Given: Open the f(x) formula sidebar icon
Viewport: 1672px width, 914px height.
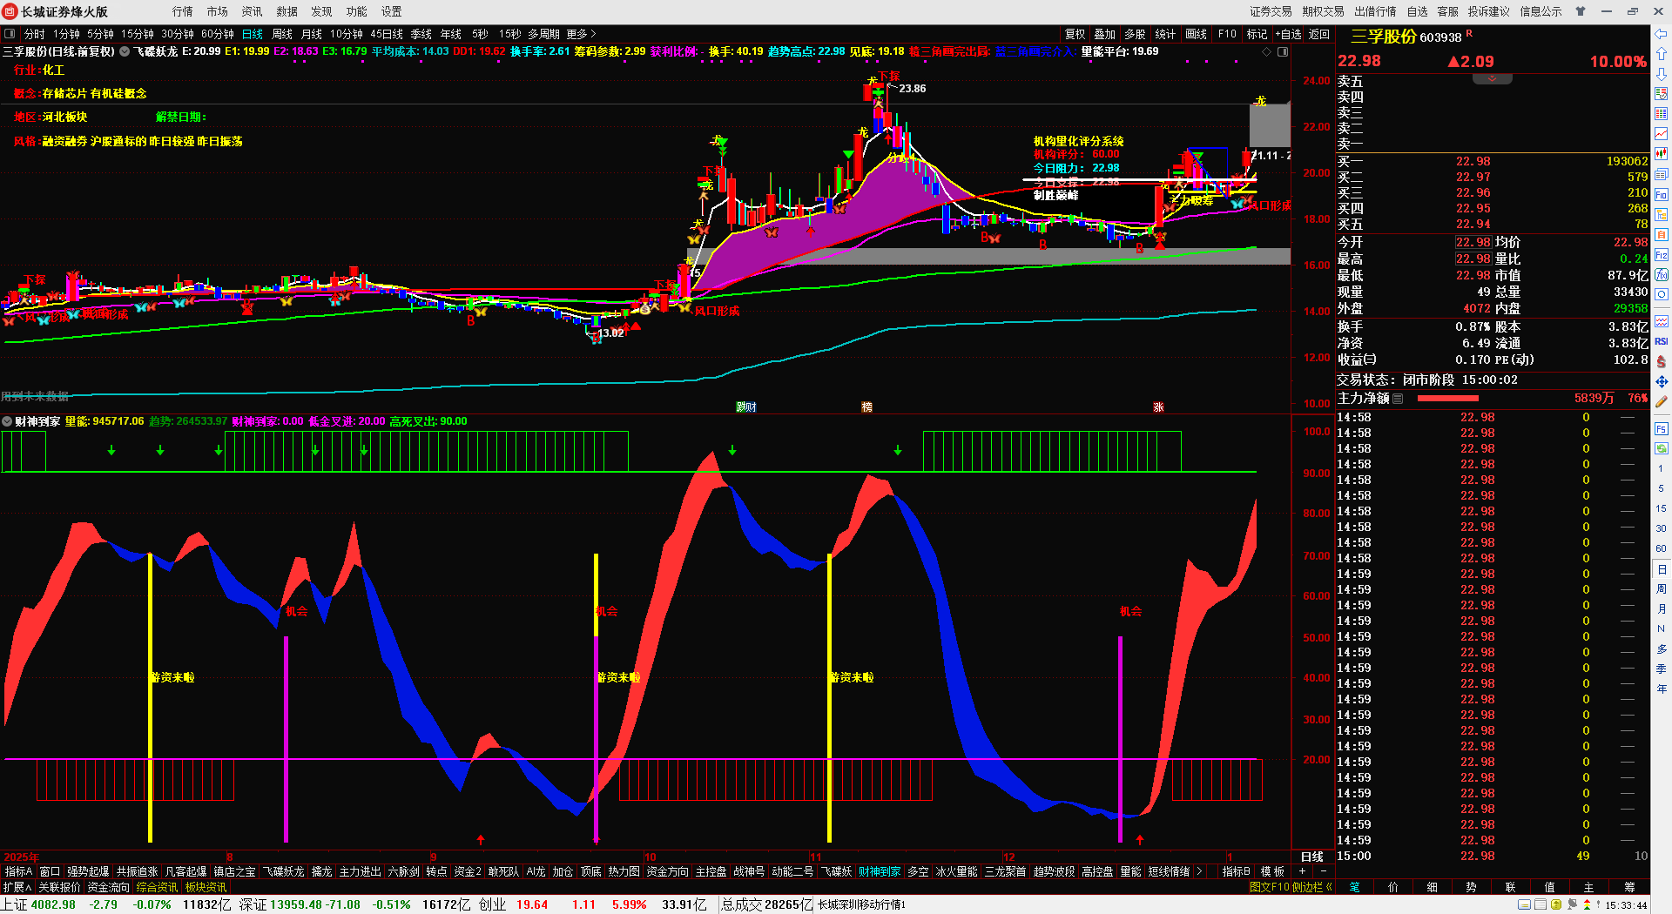Looking at the screenshot, I should pyautogui.click(x=1662, y=275).
